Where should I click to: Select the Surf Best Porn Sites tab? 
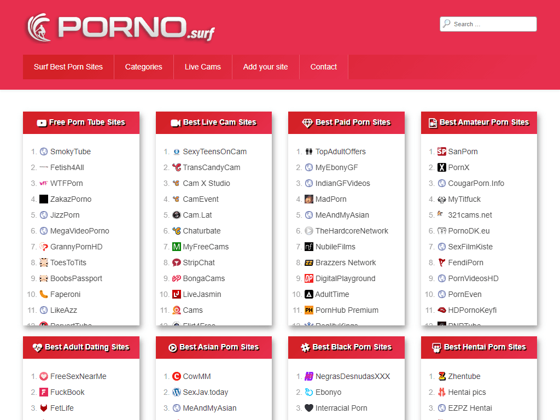click(x=68, y=67)
